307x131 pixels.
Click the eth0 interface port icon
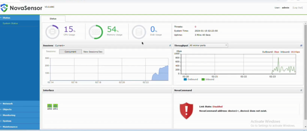(x=49, y=106)
